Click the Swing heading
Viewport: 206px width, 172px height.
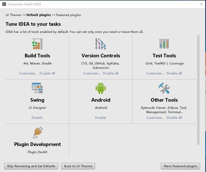[x=37, y=100]
